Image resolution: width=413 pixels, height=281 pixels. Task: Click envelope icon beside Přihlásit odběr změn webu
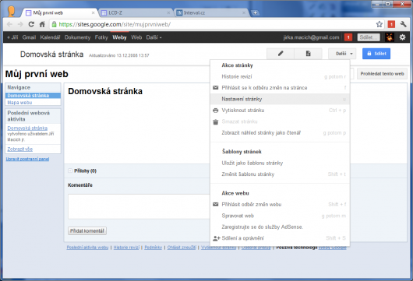point(215,205)
